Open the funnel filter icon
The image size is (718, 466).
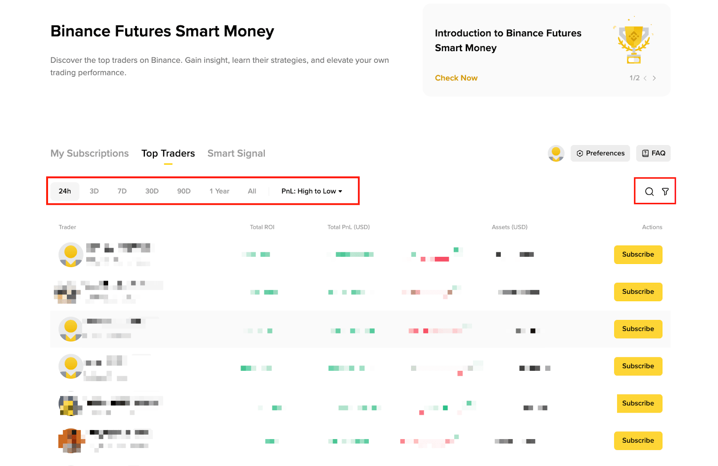(665, 192)
